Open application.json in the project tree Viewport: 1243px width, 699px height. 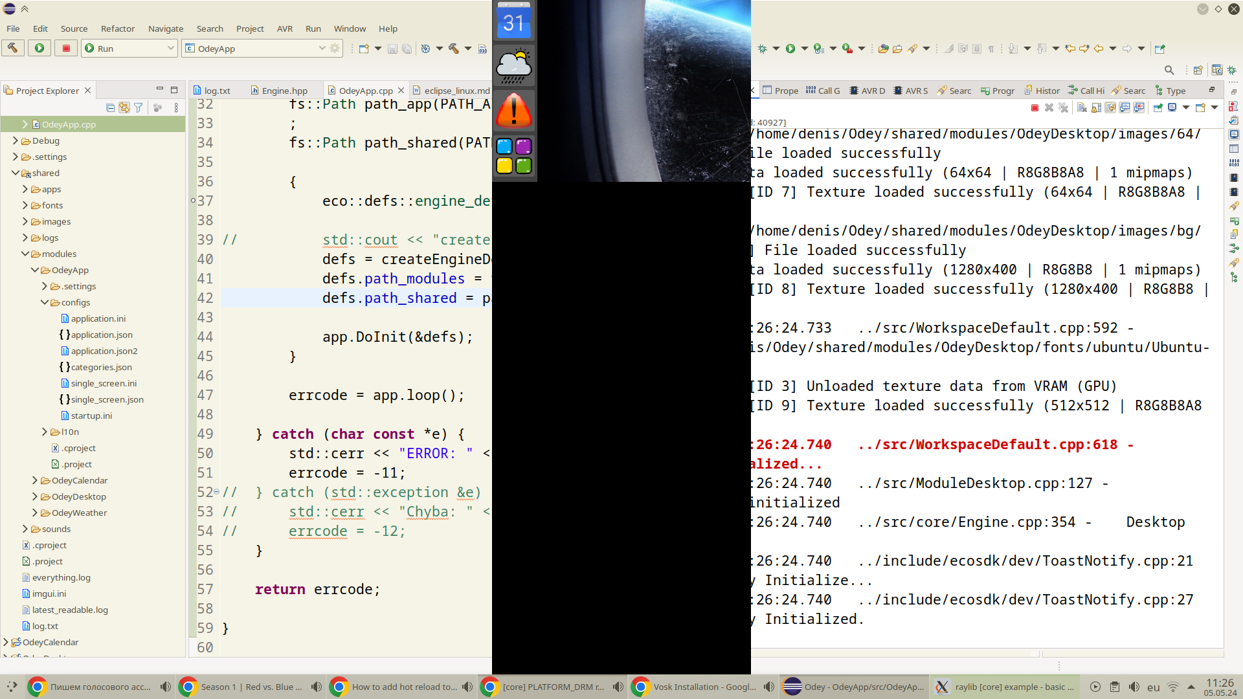(102, 335)
